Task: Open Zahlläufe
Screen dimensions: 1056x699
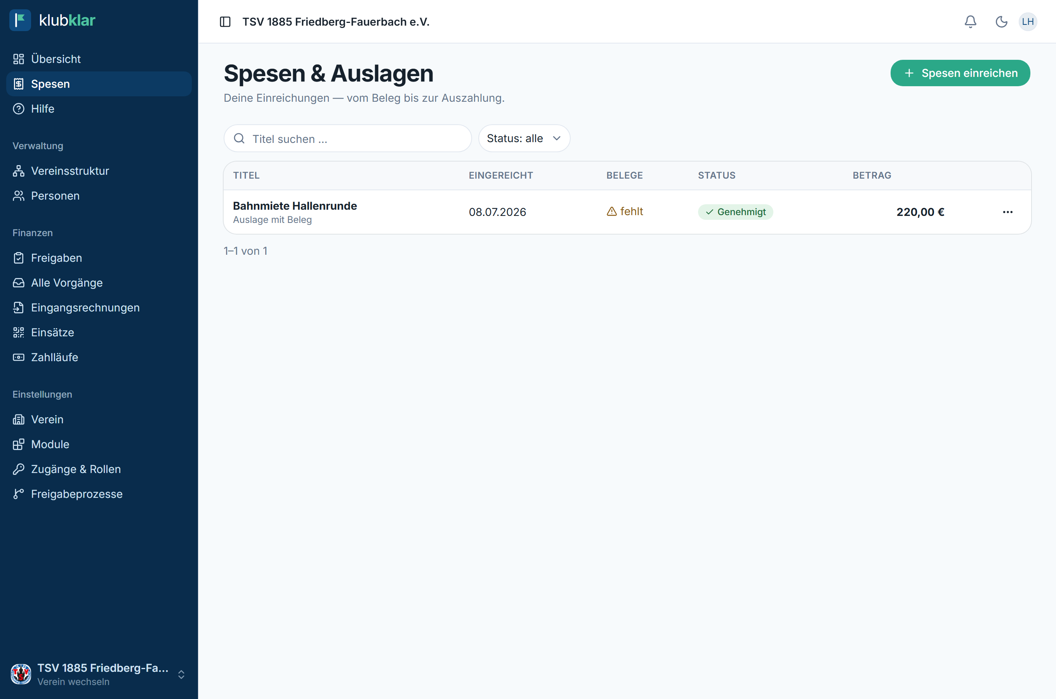Action: pos(99,357)
